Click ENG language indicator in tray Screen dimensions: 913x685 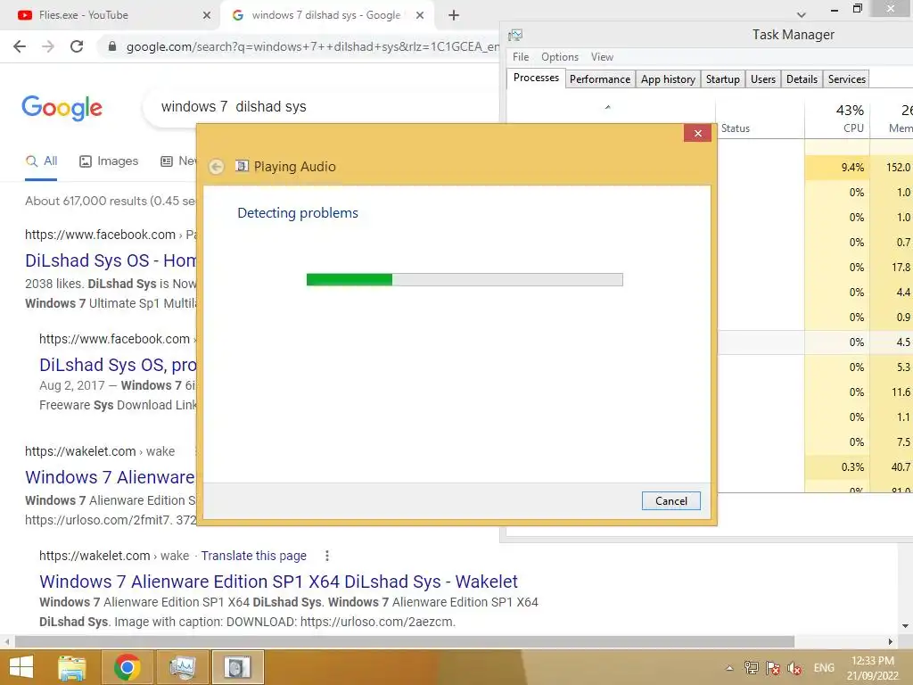[x=823, y=668]
